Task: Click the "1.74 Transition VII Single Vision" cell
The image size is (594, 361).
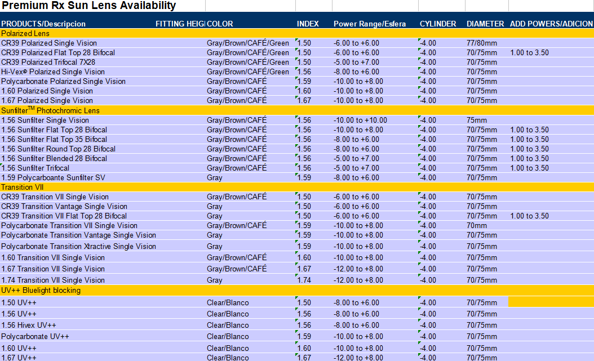Action: pyautogui.click(x=53, y=280)
